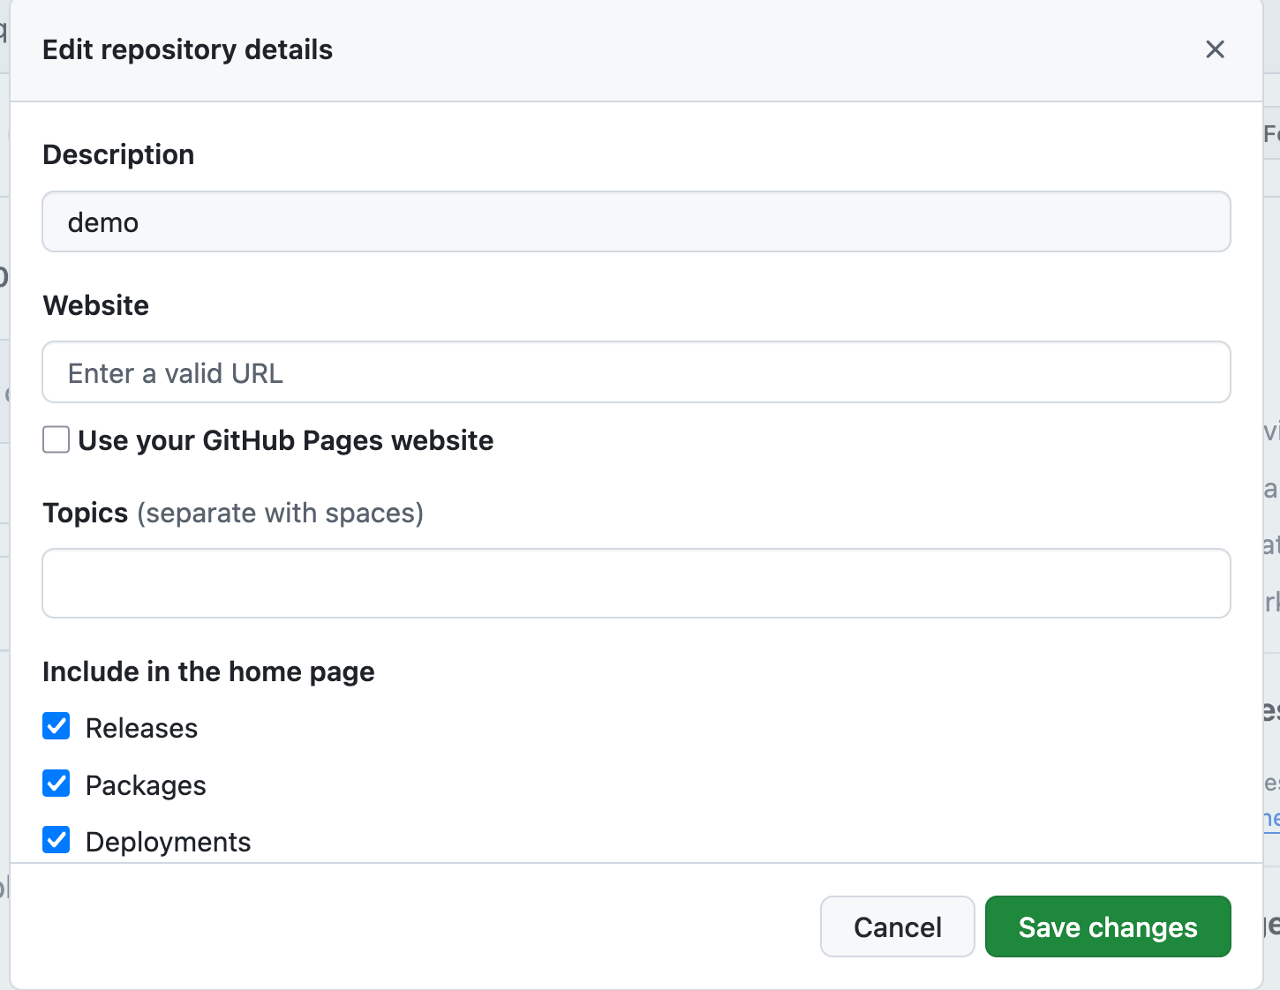Click the Description field containing "demo"

click(x=636, y=222)
